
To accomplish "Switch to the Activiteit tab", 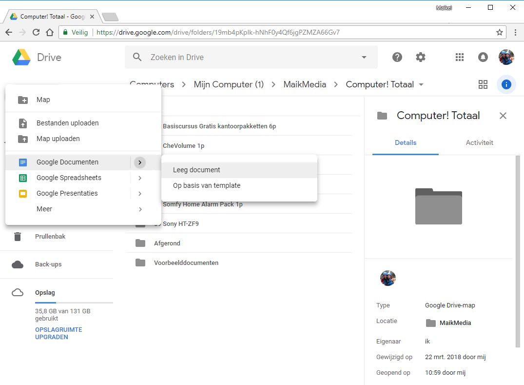I will tap(480, 142).
